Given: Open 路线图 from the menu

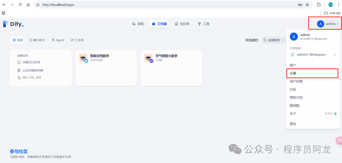Looking at the screenshot, I should (x=313, y=106).
